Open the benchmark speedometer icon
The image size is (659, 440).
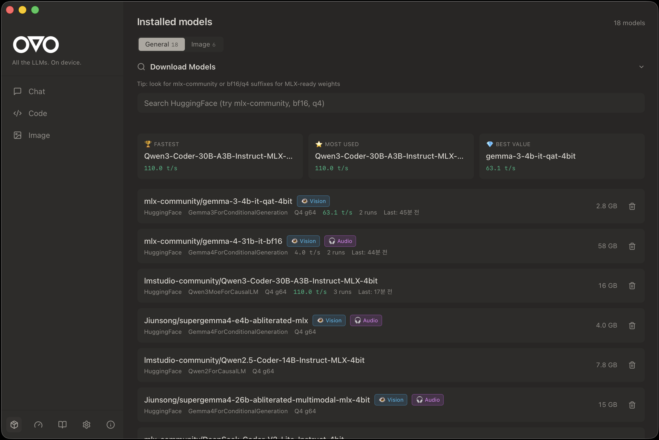click(38, 425)
